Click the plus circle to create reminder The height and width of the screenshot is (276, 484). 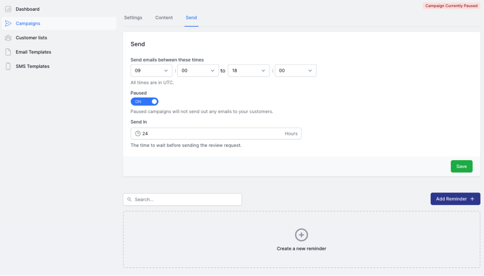[x=301, y=235]
